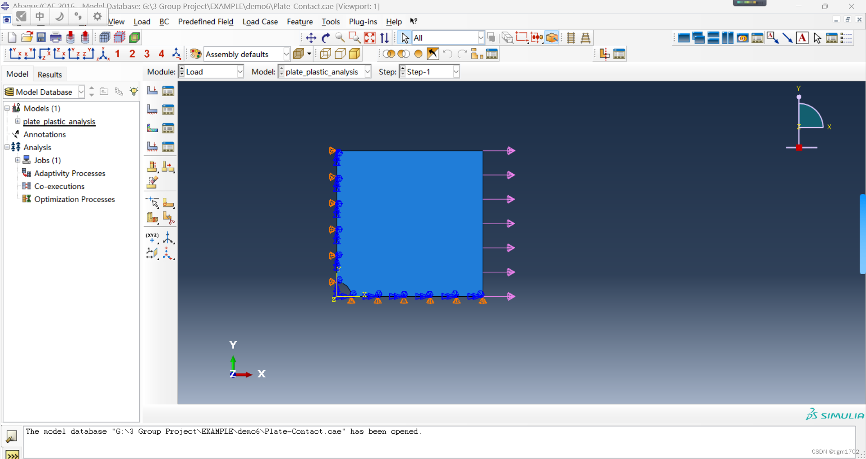
Task: Switch to the Model tab
Action: point(17,74)
